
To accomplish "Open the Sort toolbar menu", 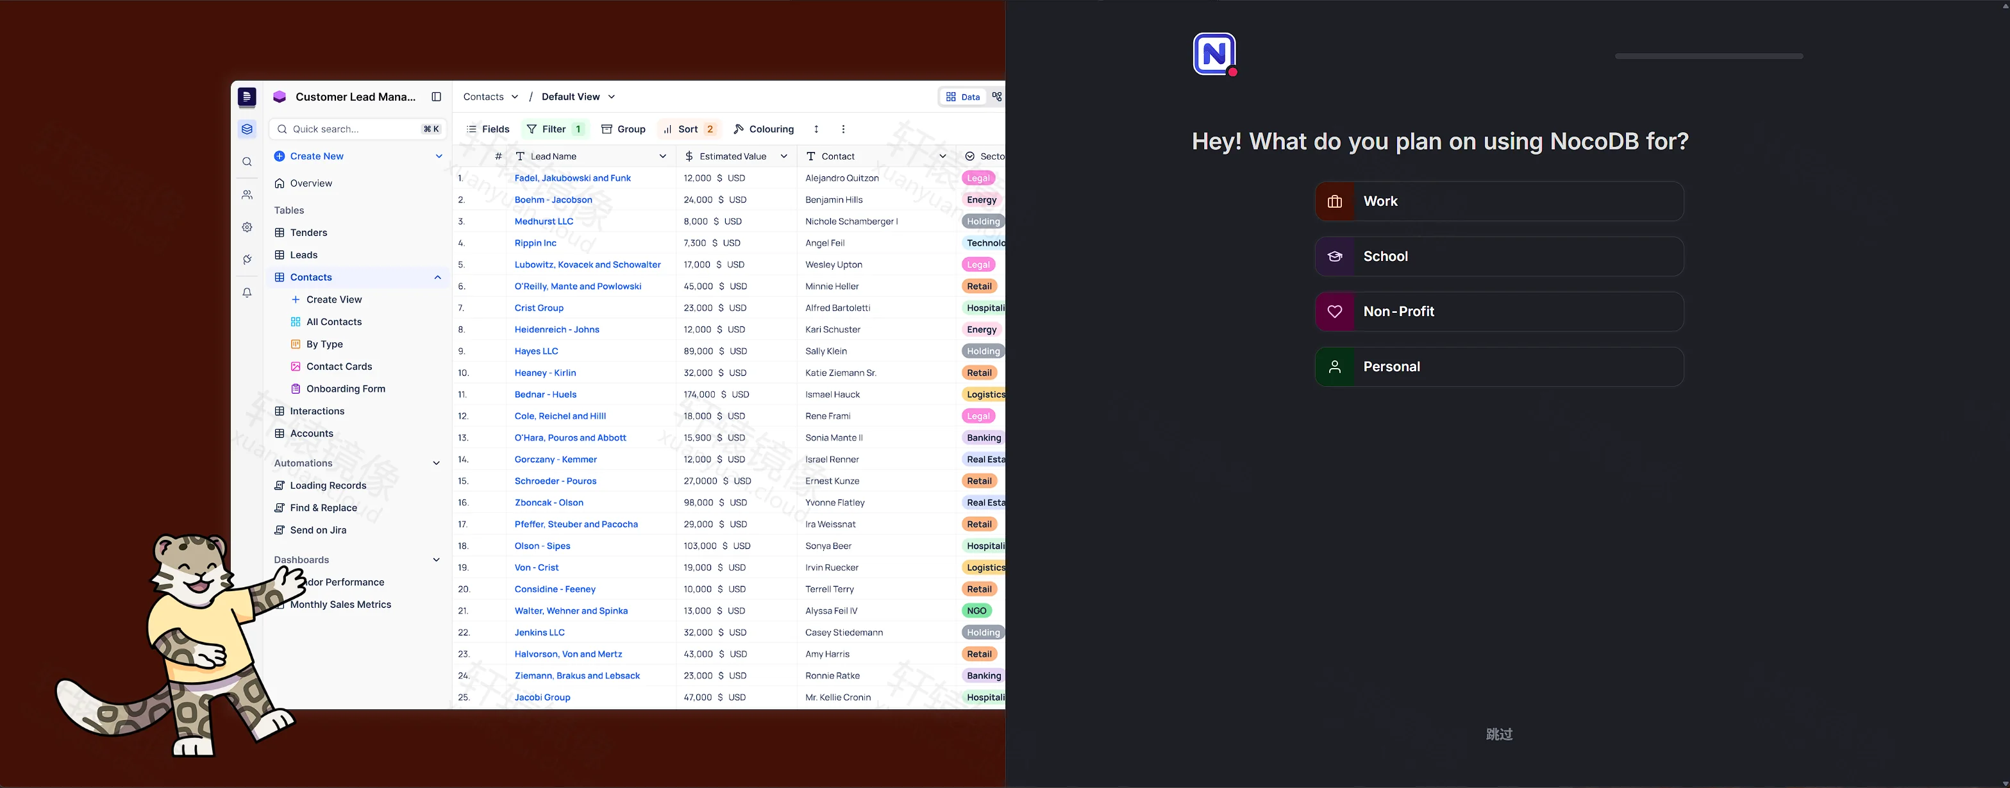I will click(690, 130).
